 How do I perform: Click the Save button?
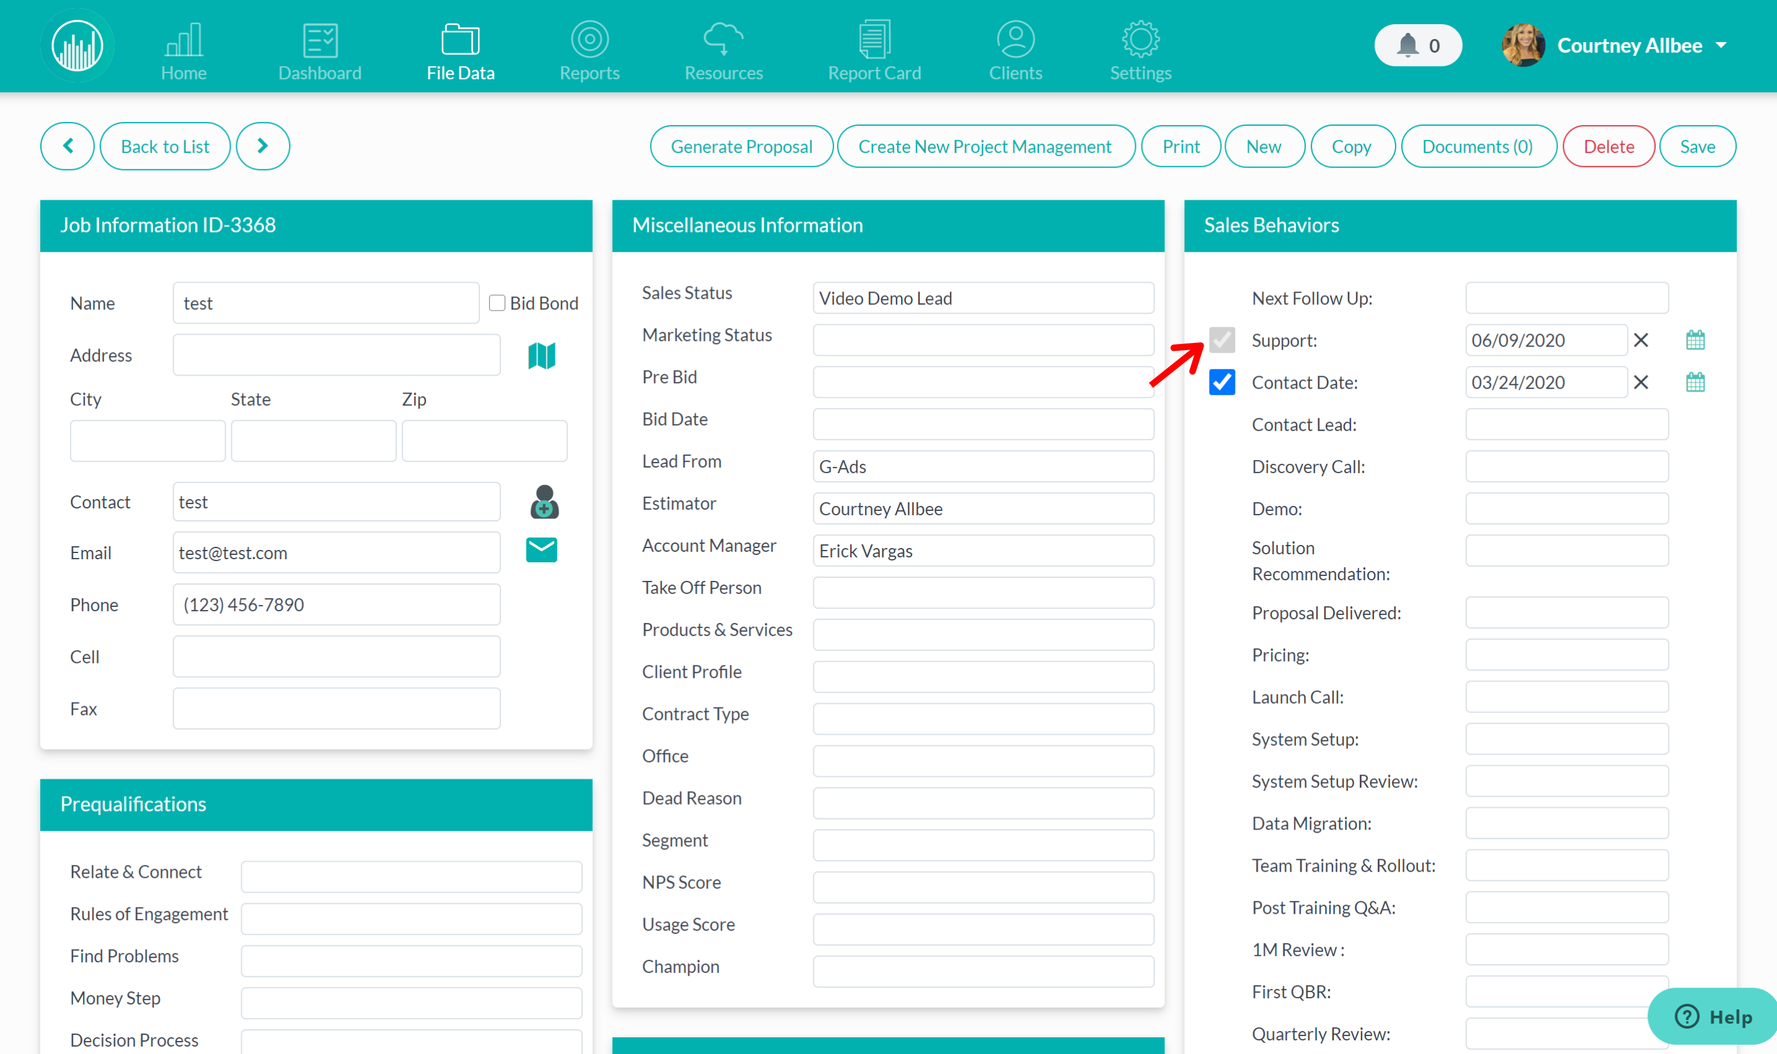click(x=1698, y=146)
